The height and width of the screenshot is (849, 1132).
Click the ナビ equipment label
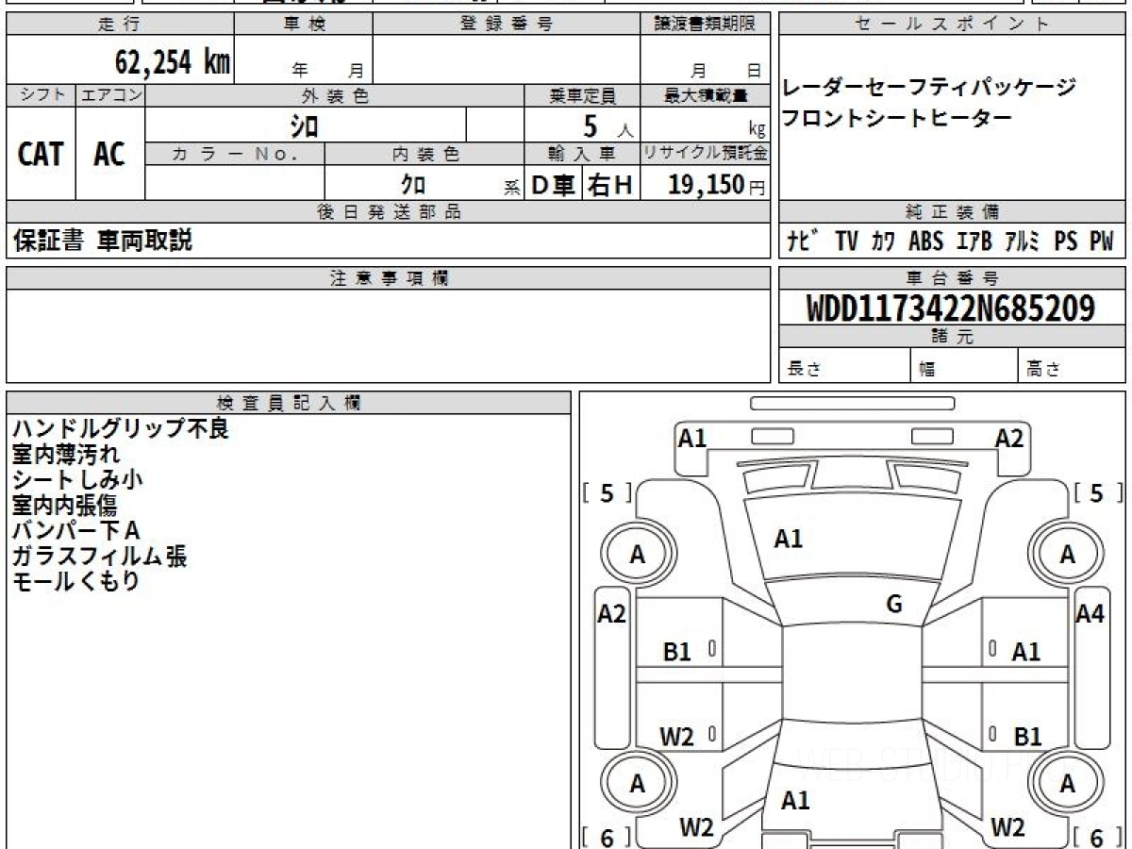[x=803, y=241]
